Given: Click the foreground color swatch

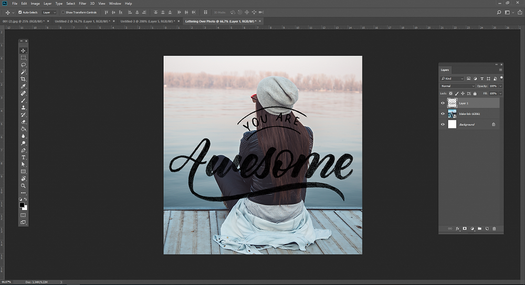Looking at the screenshot, I should coord(22,205).
